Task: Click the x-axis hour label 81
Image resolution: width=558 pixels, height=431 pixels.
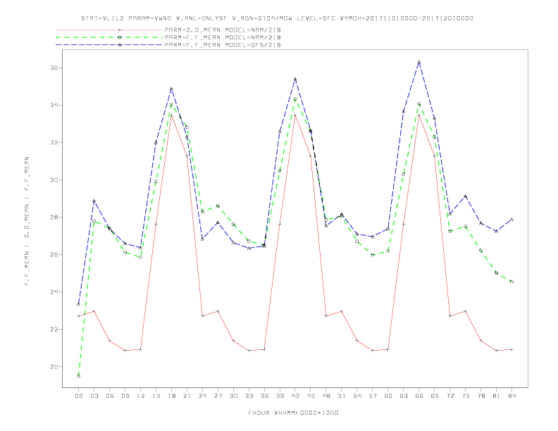Action: [x=497, y=396]
